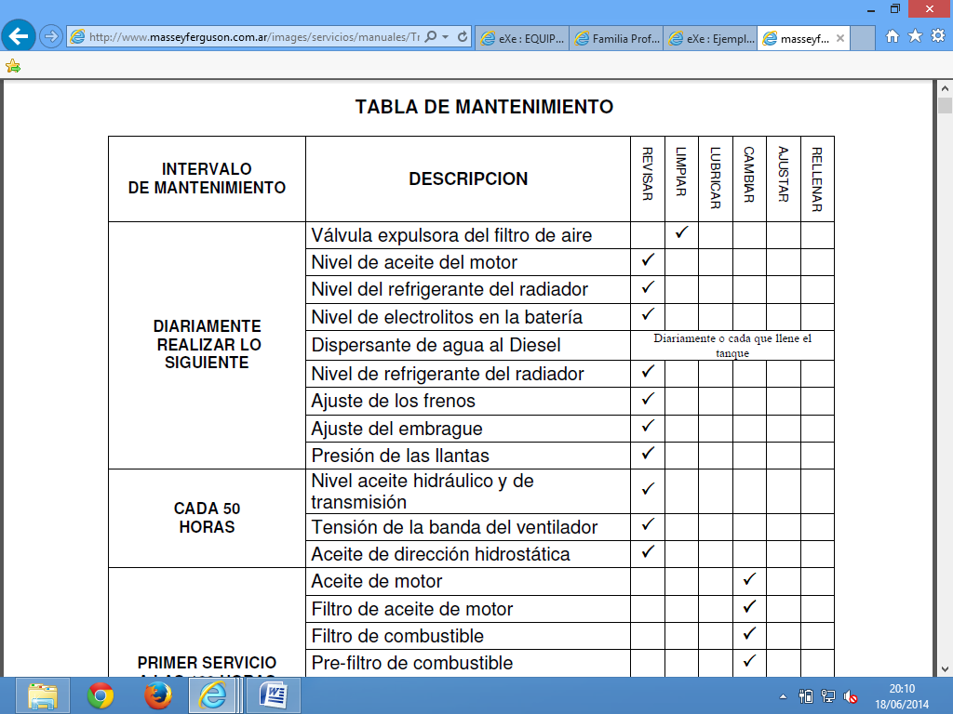Click the browser Back arrow button
This screenshot has width=953, height=714.
19,36
